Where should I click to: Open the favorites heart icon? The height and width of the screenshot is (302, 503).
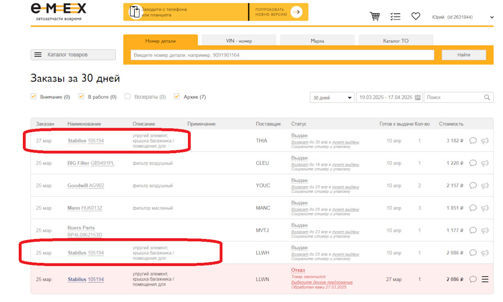[x=415, y=16]
